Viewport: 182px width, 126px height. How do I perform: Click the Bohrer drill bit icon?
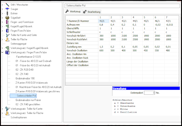[x=7, y=13]
